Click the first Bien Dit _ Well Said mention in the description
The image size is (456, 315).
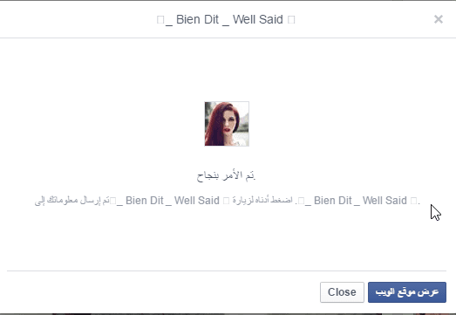coord(167,201)
